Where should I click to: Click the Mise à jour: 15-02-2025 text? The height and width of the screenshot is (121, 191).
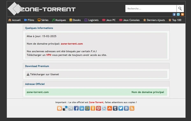coord(41,36)
